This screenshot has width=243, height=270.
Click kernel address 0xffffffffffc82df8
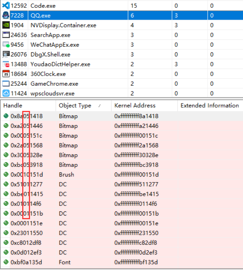tap(136, 243)
